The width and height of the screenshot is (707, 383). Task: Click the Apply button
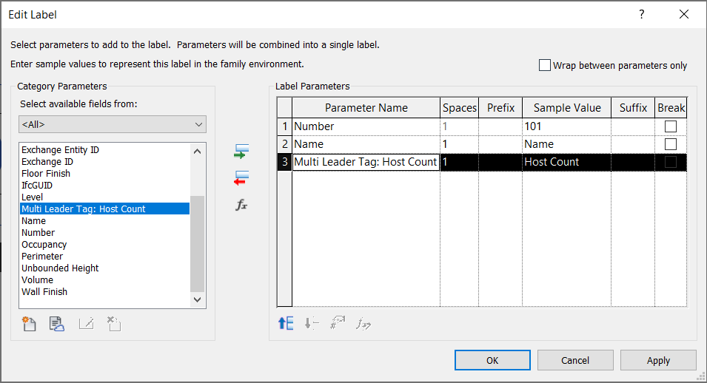pyautogui.click(x=658, y=360)
